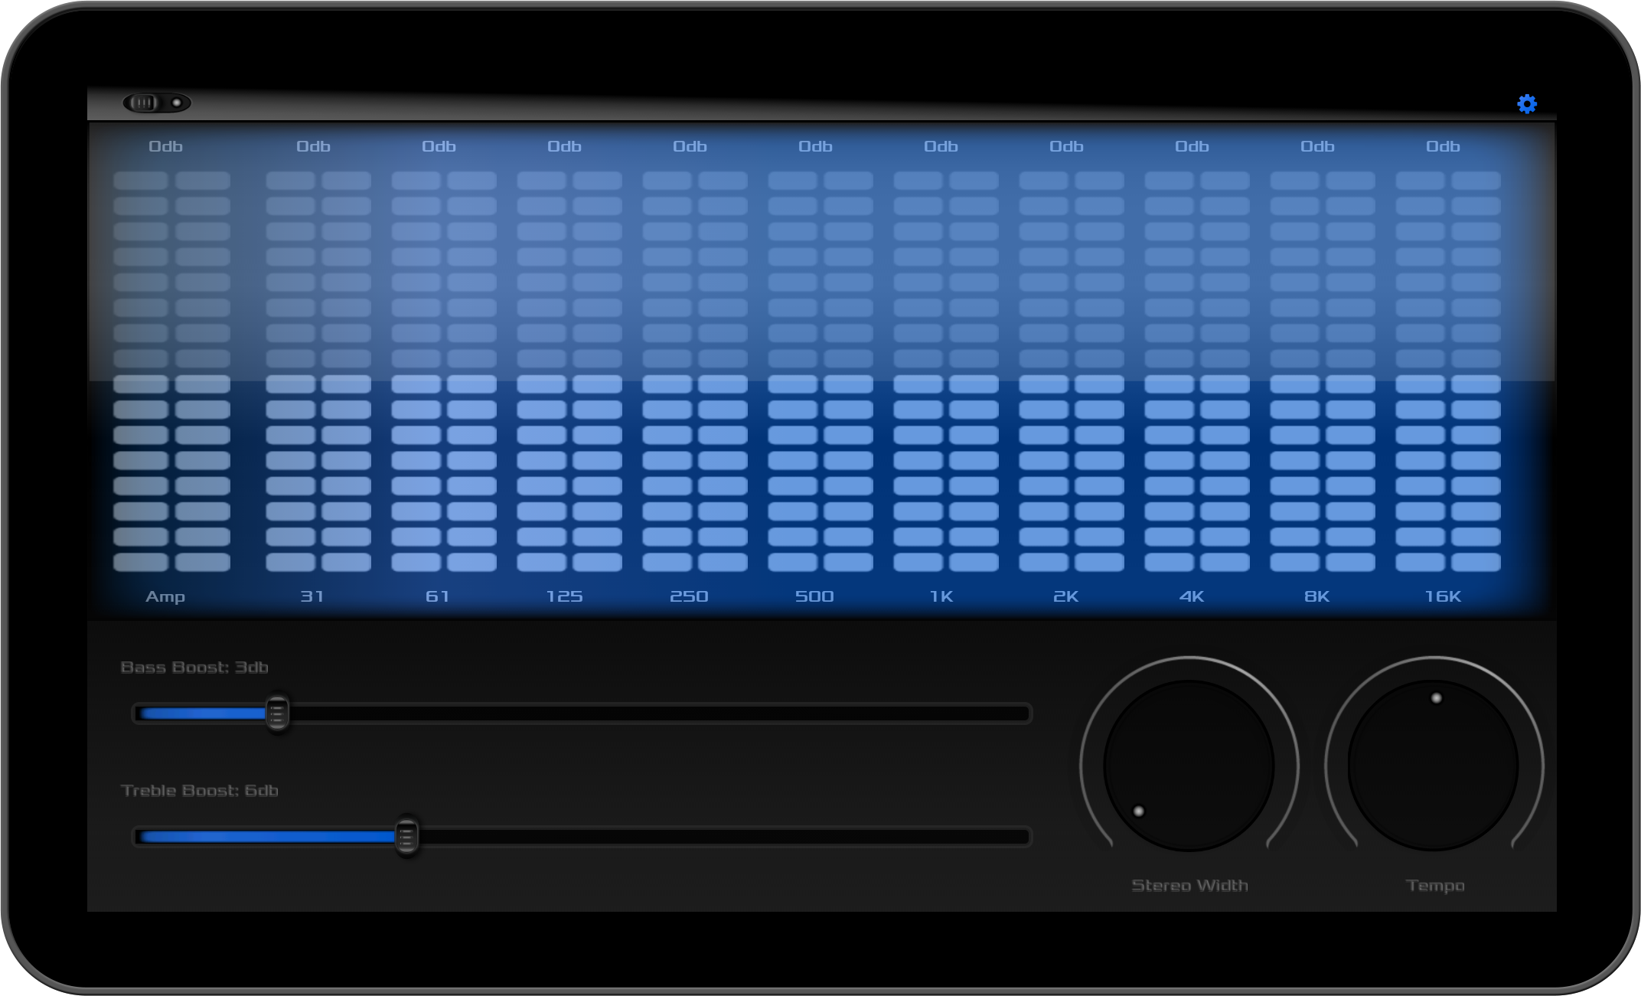This screenshot has width=1641, height=996.
Task: Click the Tempo label
Action: [1435, 887]
